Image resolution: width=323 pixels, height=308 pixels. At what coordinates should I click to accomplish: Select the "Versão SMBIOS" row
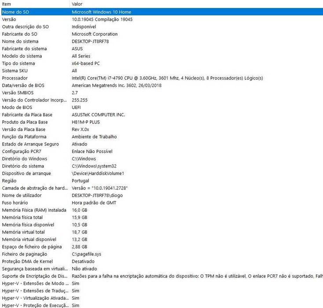(x=162, y=93)
